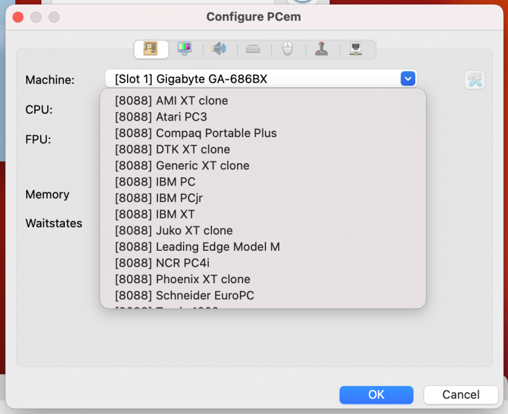
Task: Pick [8088] Compaq Portable Plus
Action: pos(263,133)
